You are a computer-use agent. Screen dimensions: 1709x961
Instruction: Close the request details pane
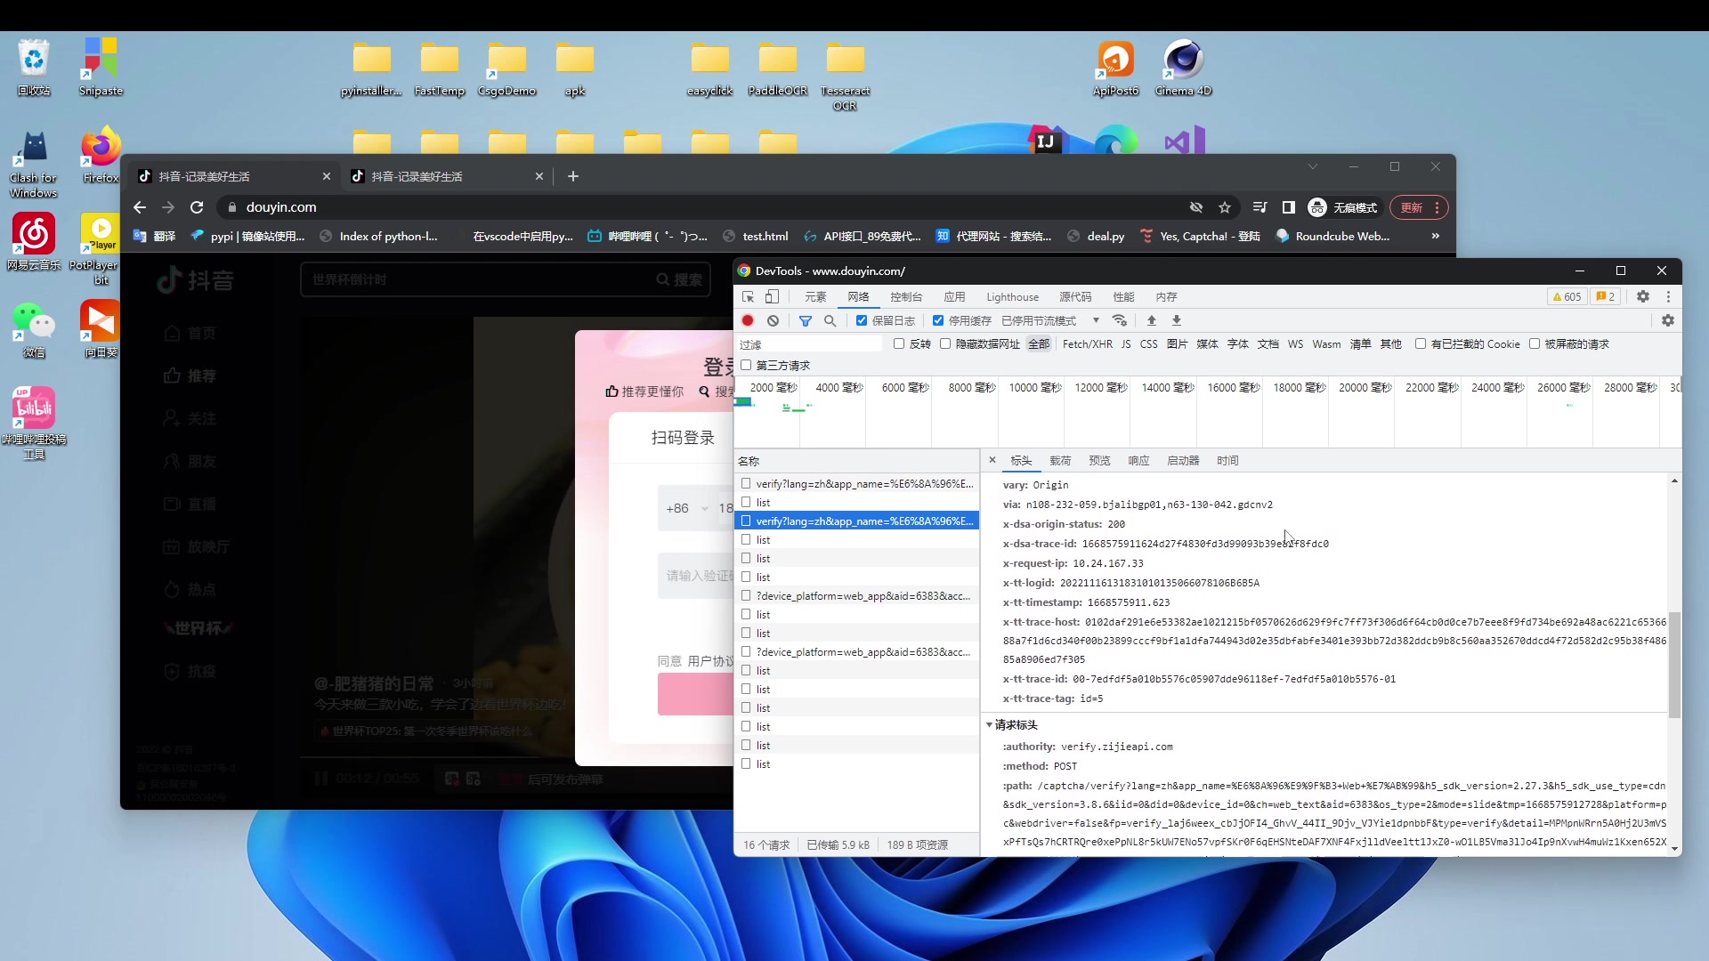click(x=992, y=460)
